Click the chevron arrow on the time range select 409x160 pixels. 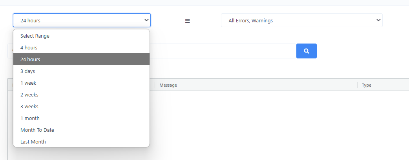146,20
